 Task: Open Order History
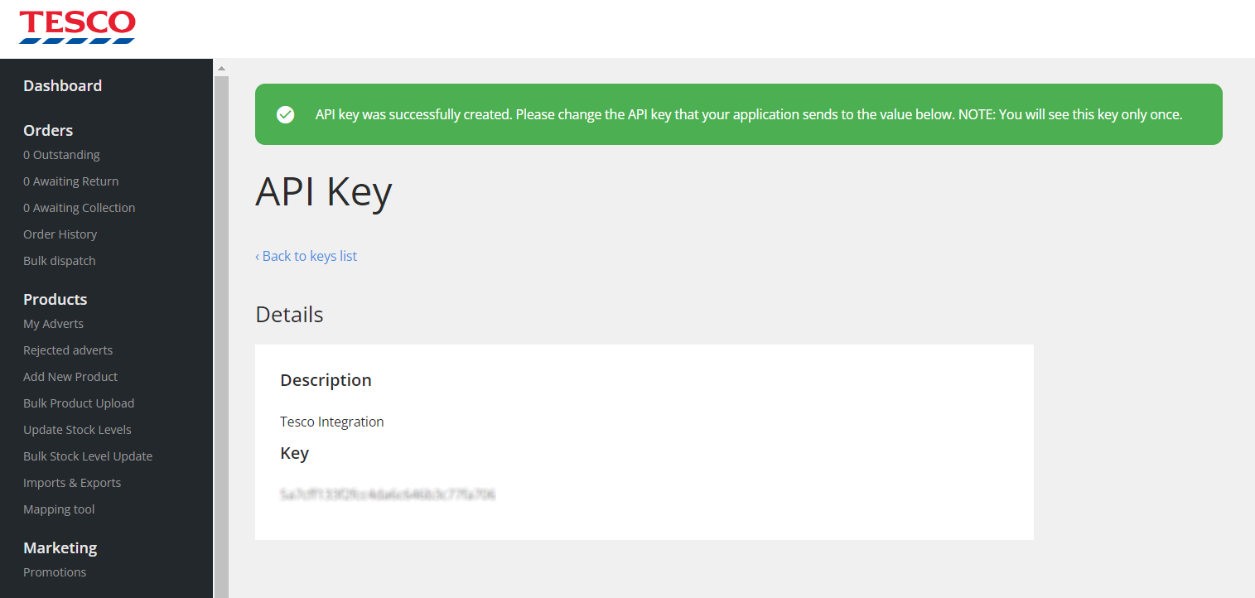[60, 234]
